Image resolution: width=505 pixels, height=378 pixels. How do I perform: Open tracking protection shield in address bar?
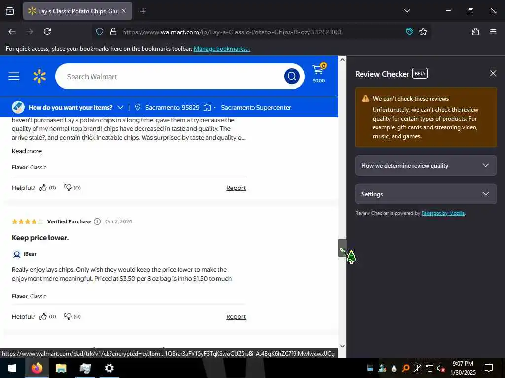(100, 31)
